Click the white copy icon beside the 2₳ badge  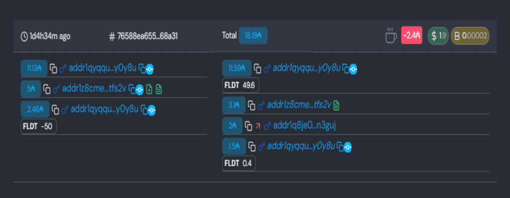(249, 126)
